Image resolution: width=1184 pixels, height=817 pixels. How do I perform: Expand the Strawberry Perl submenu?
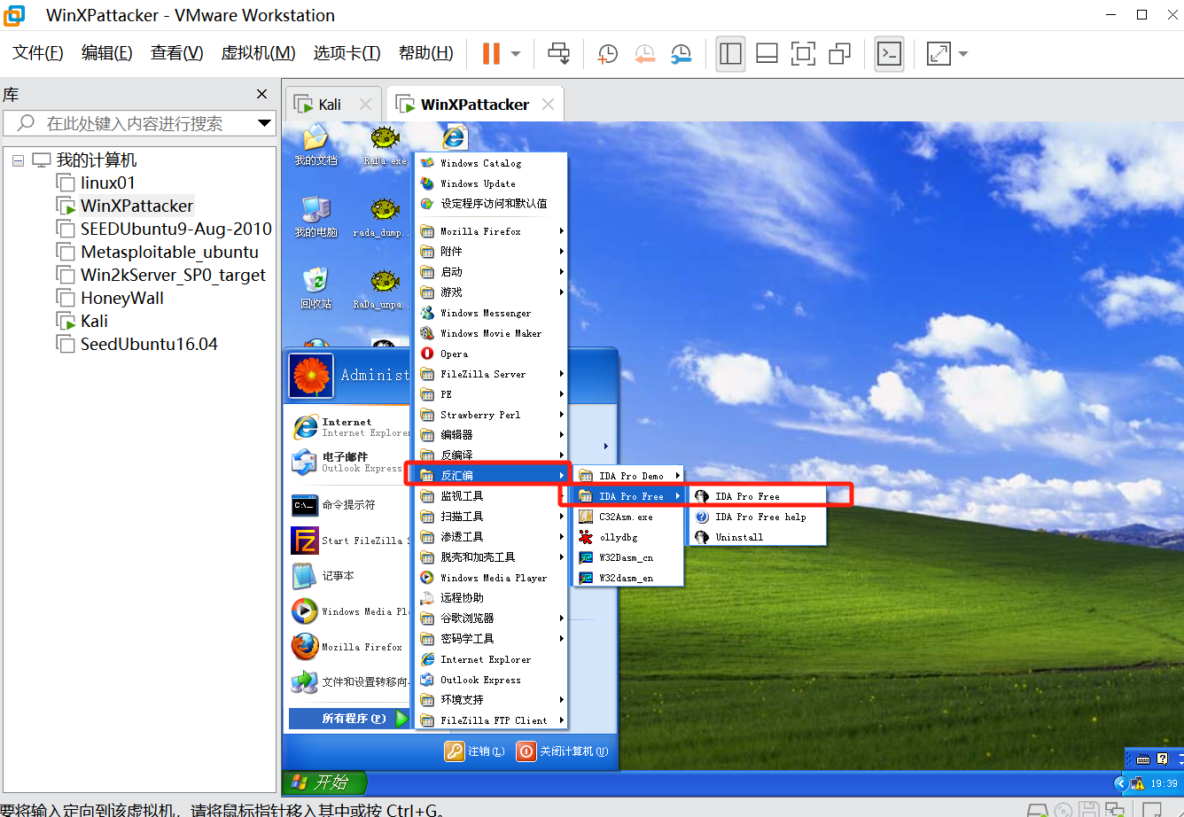tap(491, 415)
